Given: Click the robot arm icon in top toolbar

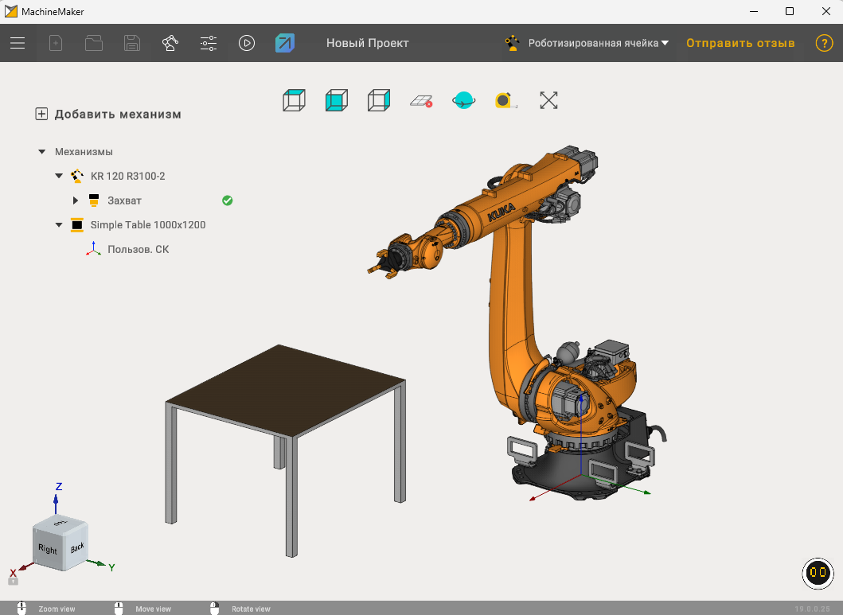Looking at the screenshot, I should pyautogui.click(x=170, y=43).
